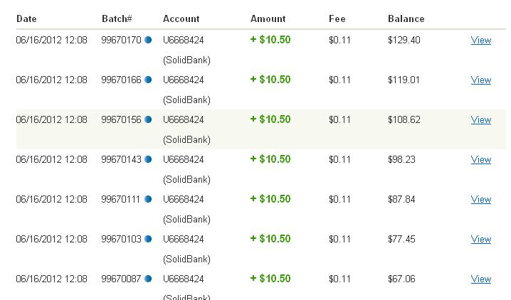
Task: Open View link for $67.06 balance row
Action: tap(481, 279)
